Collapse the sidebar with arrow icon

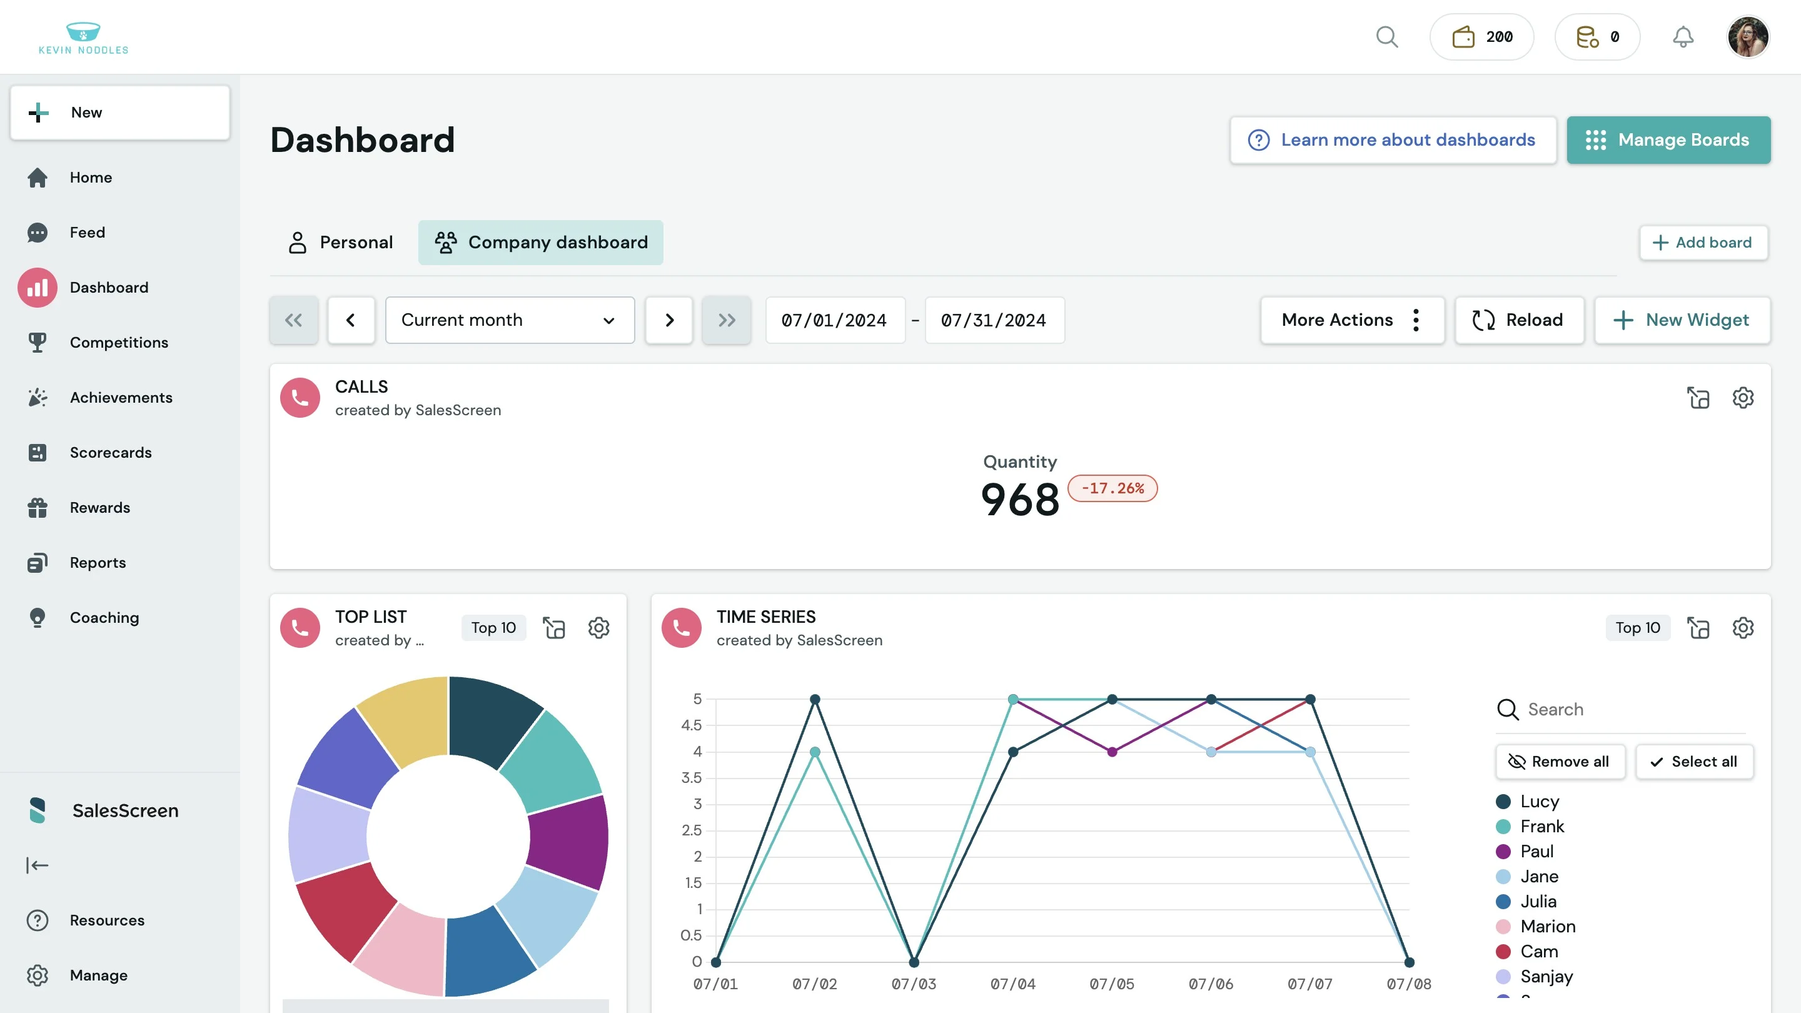pyautogui.click(x=37, y=865)
